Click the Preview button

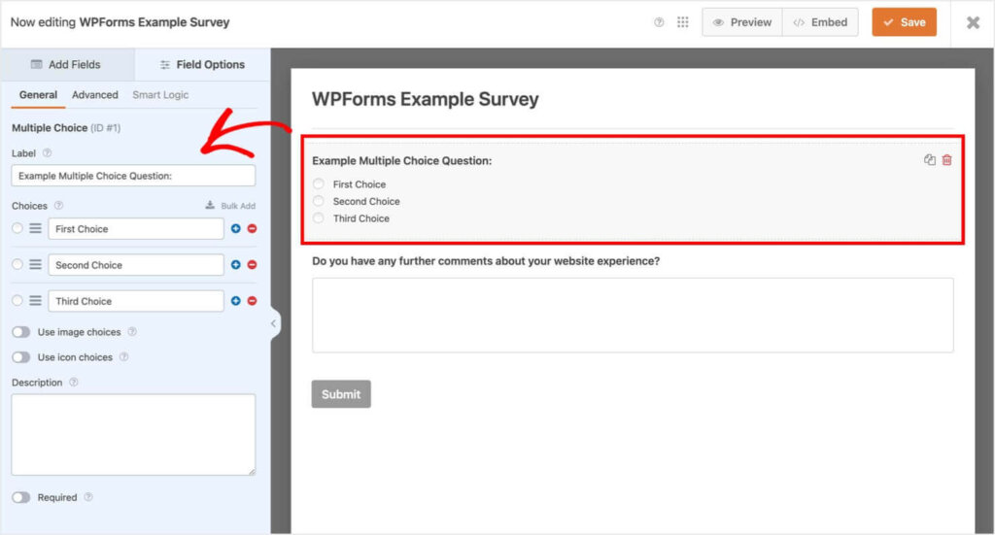pyautogui.click(x=741, y=22)
